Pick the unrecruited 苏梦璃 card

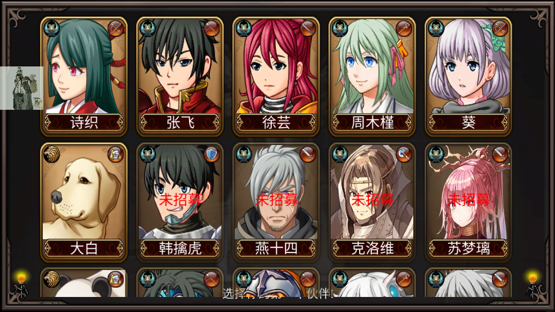coord(468,202)
